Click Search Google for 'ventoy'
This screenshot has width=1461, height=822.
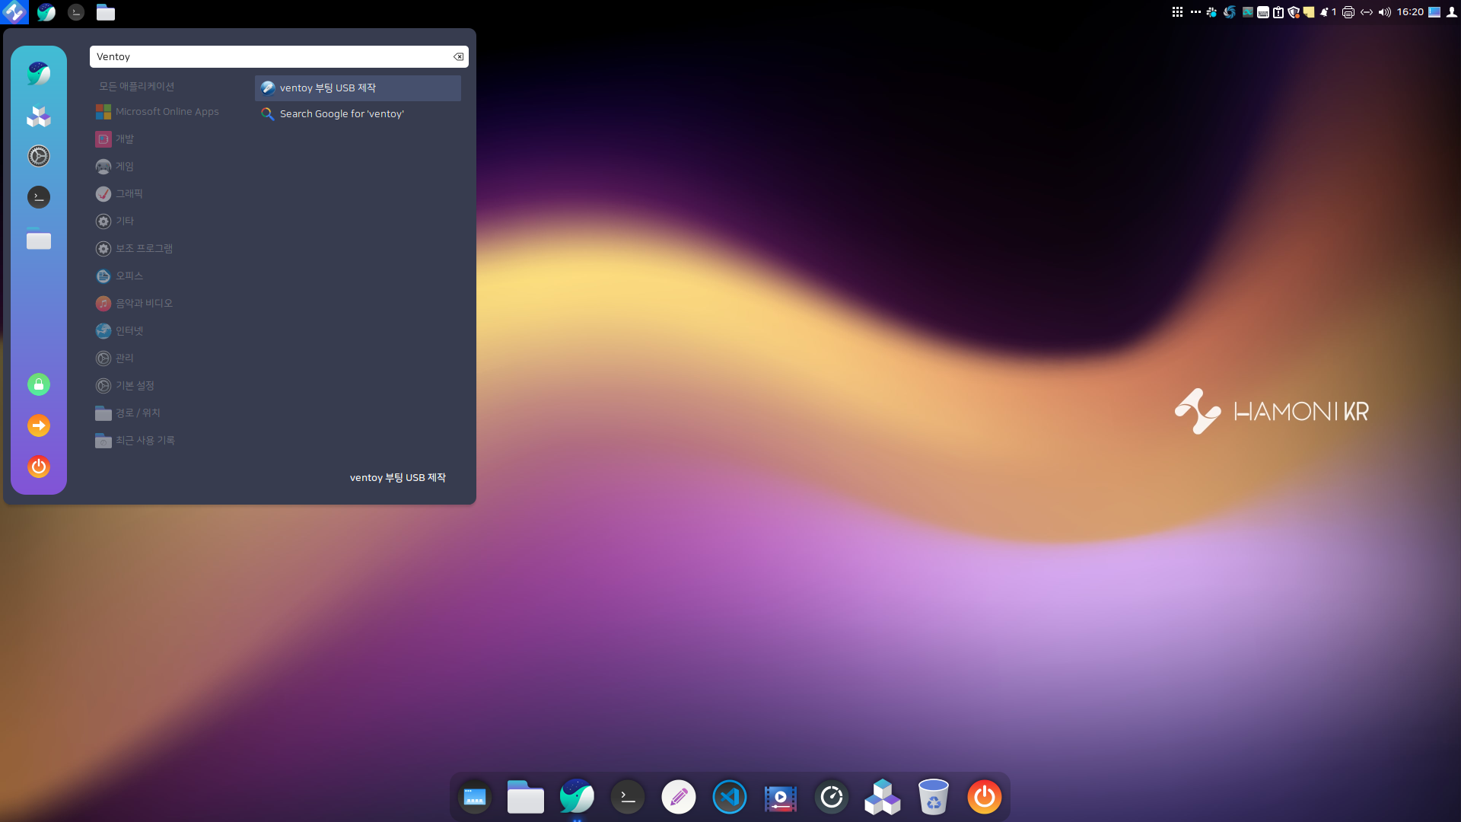coord(342,114)
